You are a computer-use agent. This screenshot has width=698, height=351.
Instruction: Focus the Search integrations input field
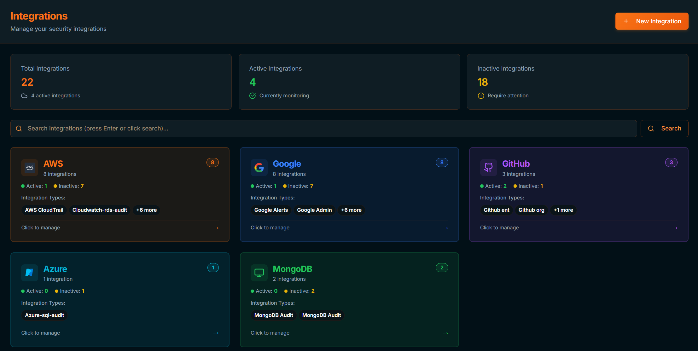point(323,129)
